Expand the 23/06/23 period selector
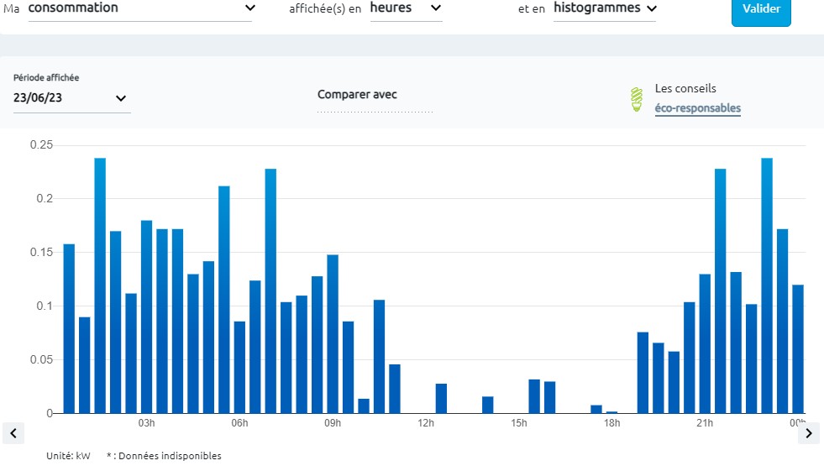The image size is (824, 471). click(x=71, y=98)
